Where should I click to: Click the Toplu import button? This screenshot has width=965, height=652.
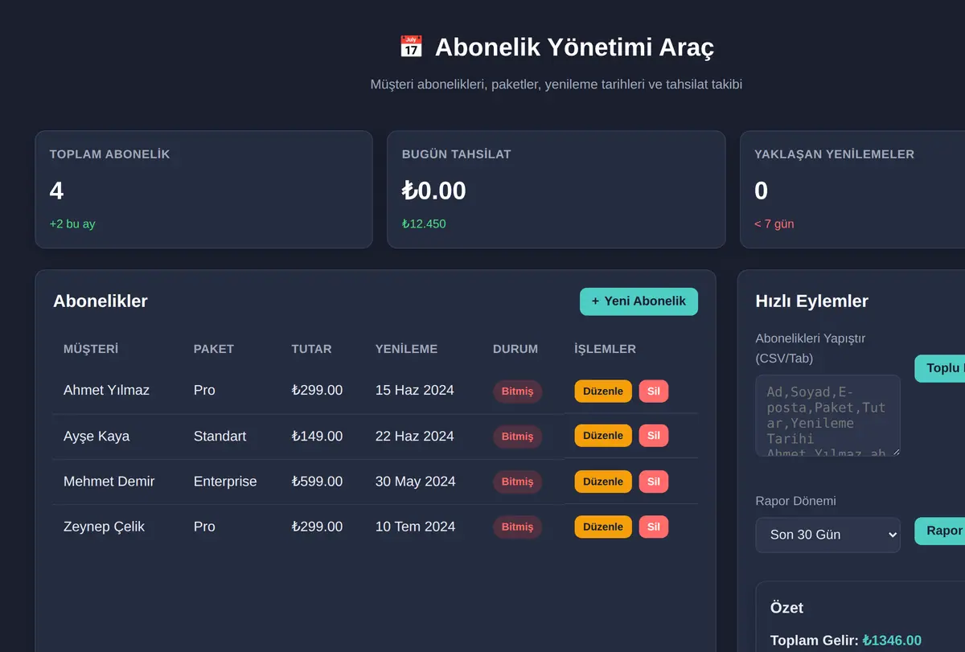pyautogui.click(x=940, y=368)
